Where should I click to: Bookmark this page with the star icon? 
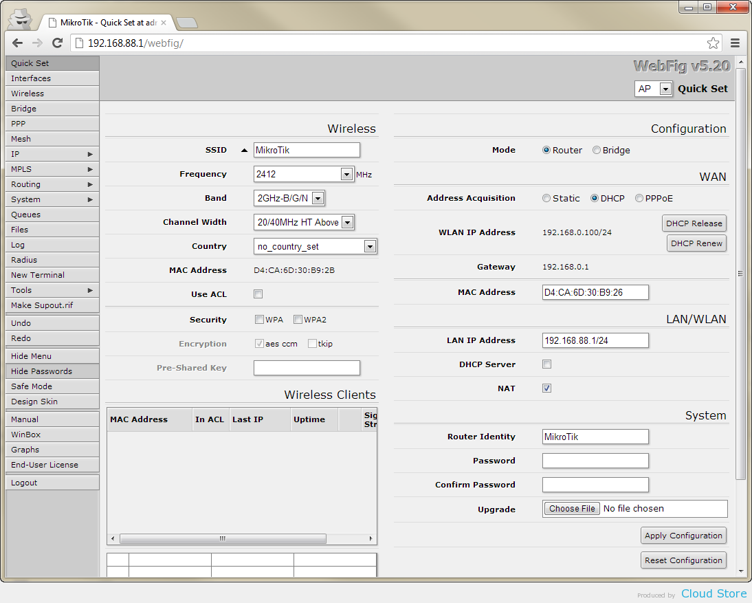pyautogui.click(x=713, y=43)
